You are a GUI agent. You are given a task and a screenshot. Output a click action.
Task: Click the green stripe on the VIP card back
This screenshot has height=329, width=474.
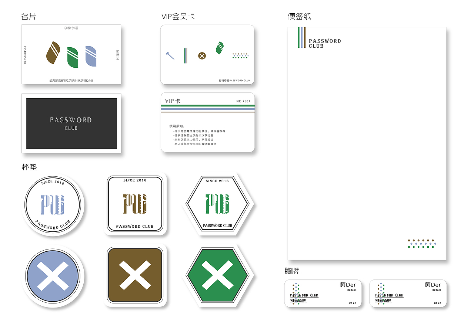coord(208,106)
